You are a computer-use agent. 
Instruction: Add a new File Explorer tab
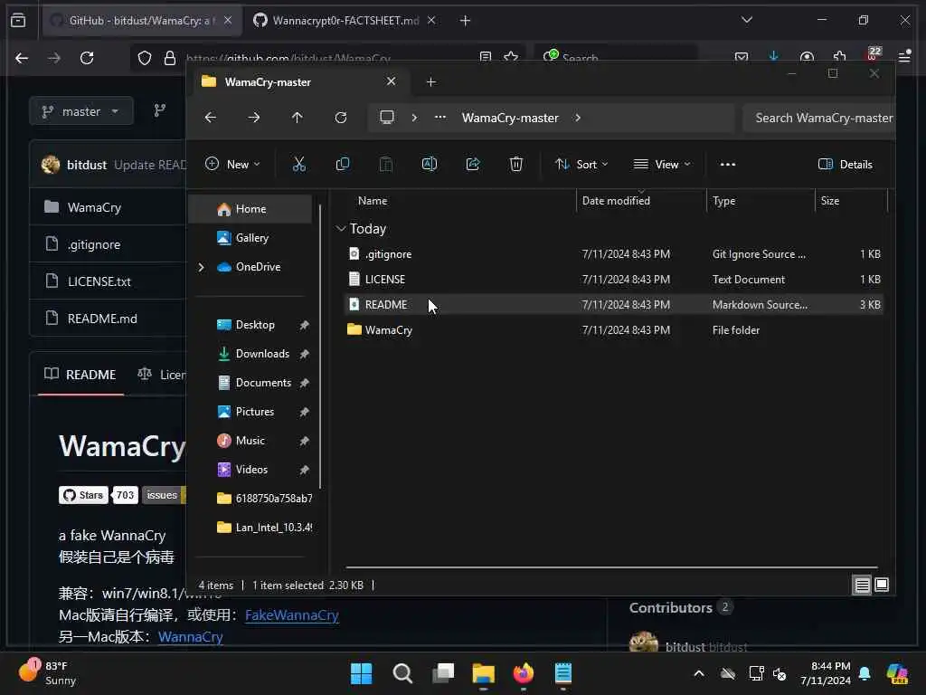[x=431, y=82]
